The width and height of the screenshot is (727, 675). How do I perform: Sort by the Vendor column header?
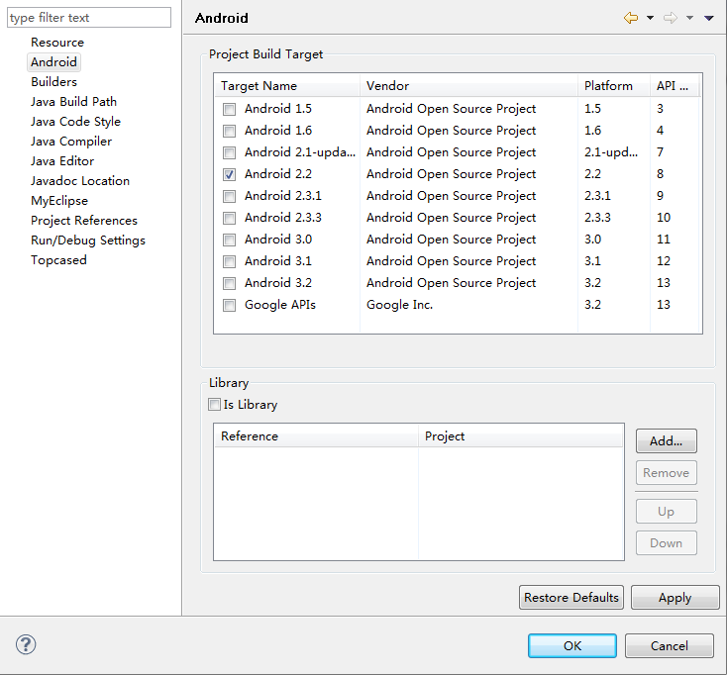point(468,86)
